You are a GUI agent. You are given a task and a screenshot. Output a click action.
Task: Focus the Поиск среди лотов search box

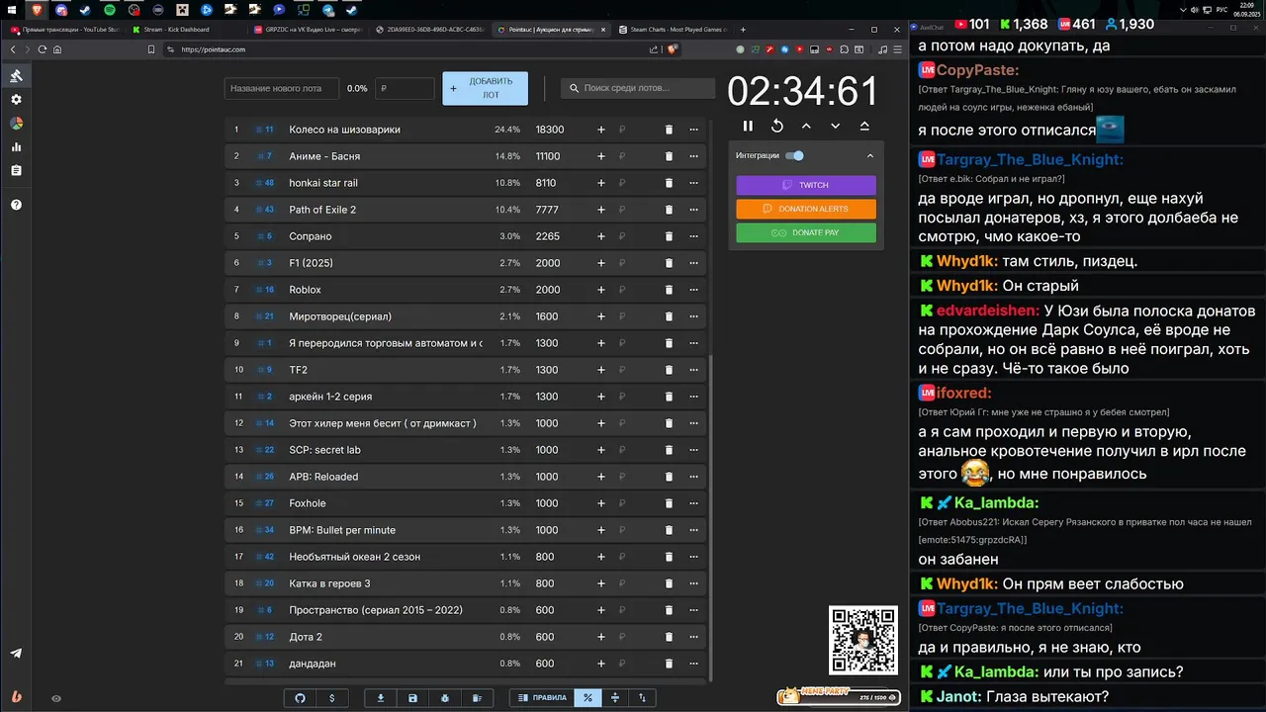point(638,88)
